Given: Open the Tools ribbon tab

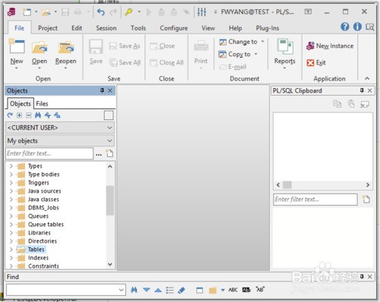Looking at the screenshot, I should click(x=138, y=28).
